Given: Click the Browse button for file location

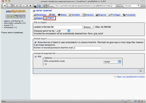Looking at the screenshot, I should tap(88, 27).
